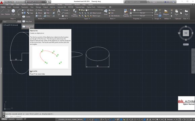Open Layer Properties manager
Viewport: 195px width, 121px height.
[74, 13]
